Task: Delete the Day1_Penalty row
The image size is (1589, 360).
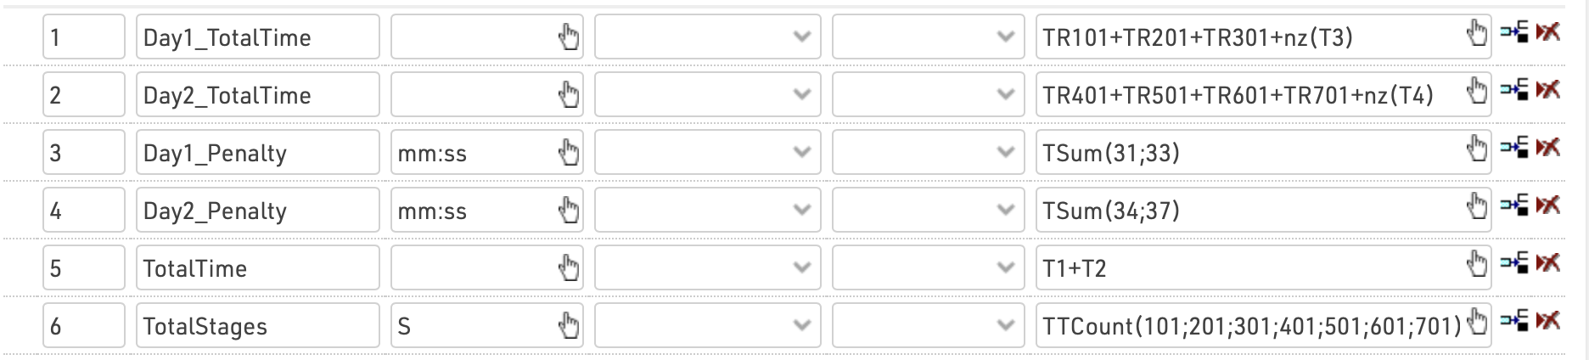Action: point(1549,149)
